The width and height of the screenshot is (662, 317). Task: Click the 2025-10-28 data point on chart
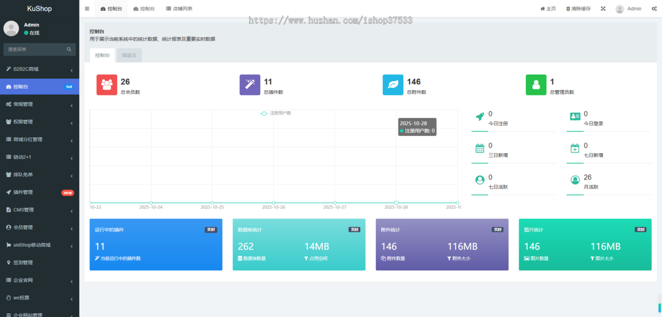click(396, 203)
